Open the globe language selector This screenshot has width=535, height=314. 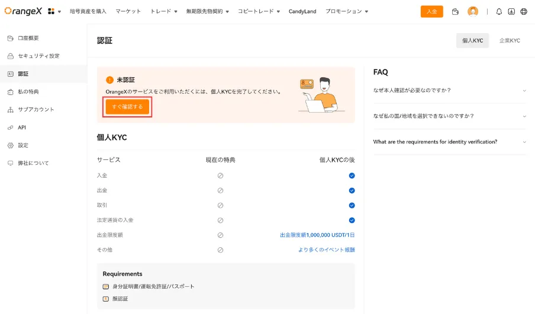pyautogui.click(x=524, y=12)
